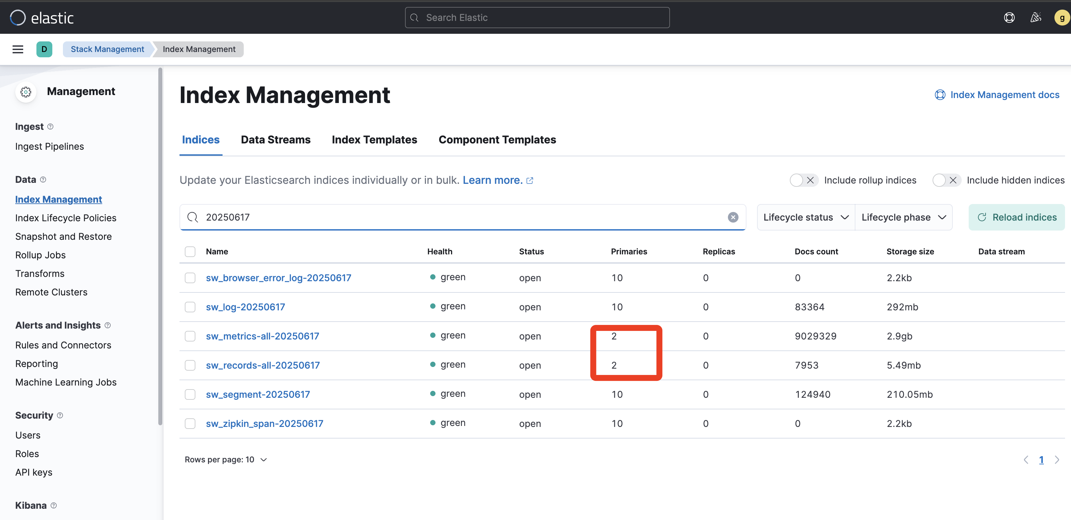This screenshot has height=520, width=1071.
Task: Clear the index search with the X icon
Action: click(733, 217)
